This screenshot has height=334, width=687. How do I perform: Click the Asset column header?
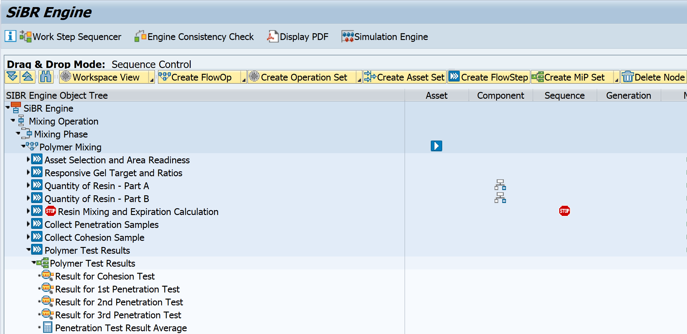click(436, 96)
